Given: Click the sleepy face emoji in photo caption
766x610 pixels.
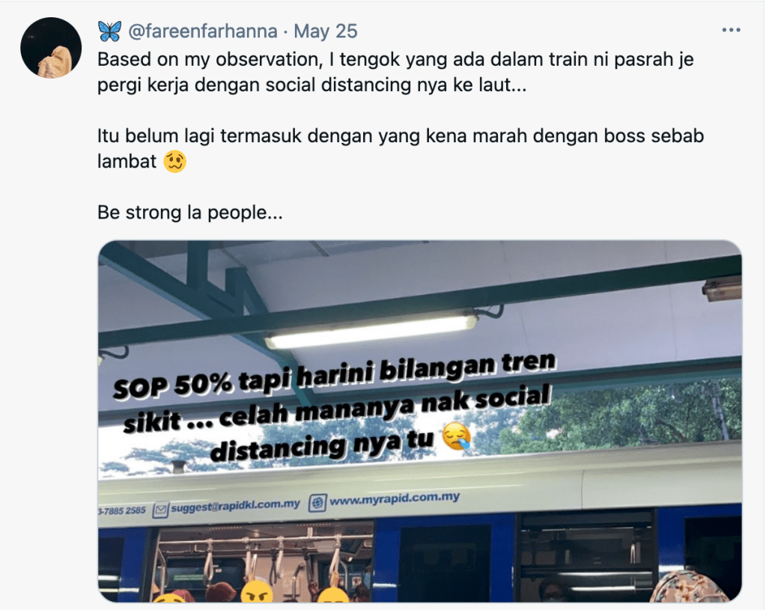Looking at the screenshot, I should (x=457, y=437).
